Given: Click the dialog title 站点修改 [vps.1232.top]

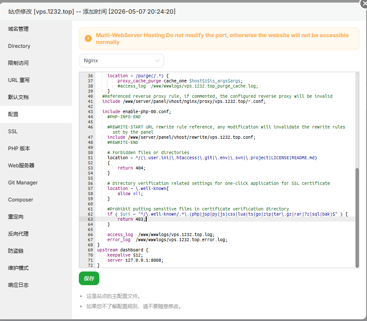Looking at the screenshot, I should click(x=92, y=12).
